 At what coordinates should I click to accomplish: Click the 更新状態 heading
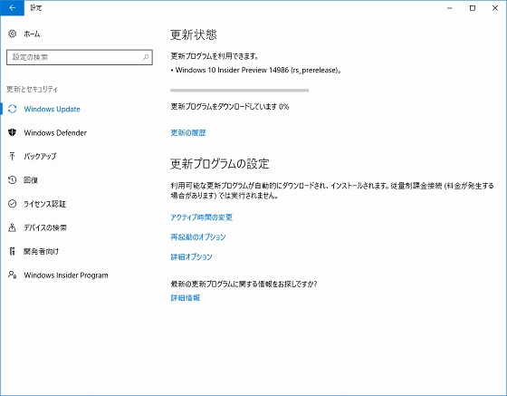click(194, 34)
